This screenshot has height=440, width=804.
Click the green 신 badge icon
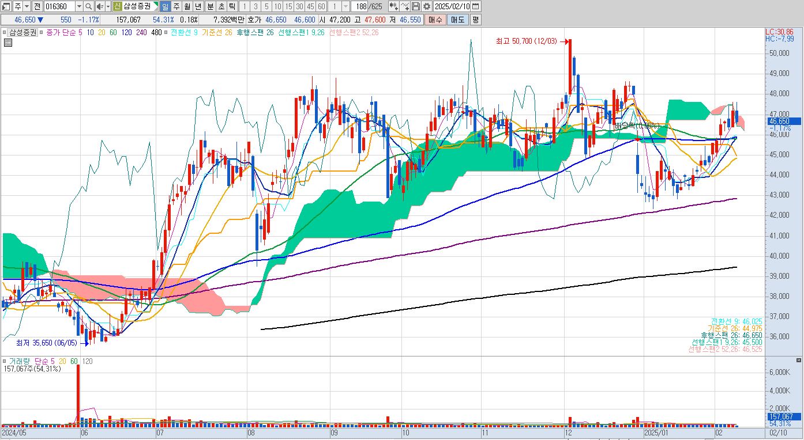tap(117, 6)
